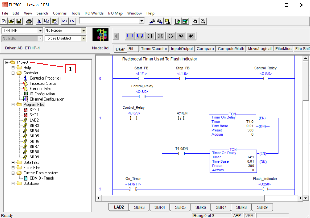The height and width of the screenshot is (218, 310).
Task: Click the Open folder toolbar icon
Action: (x=11, y=21)
